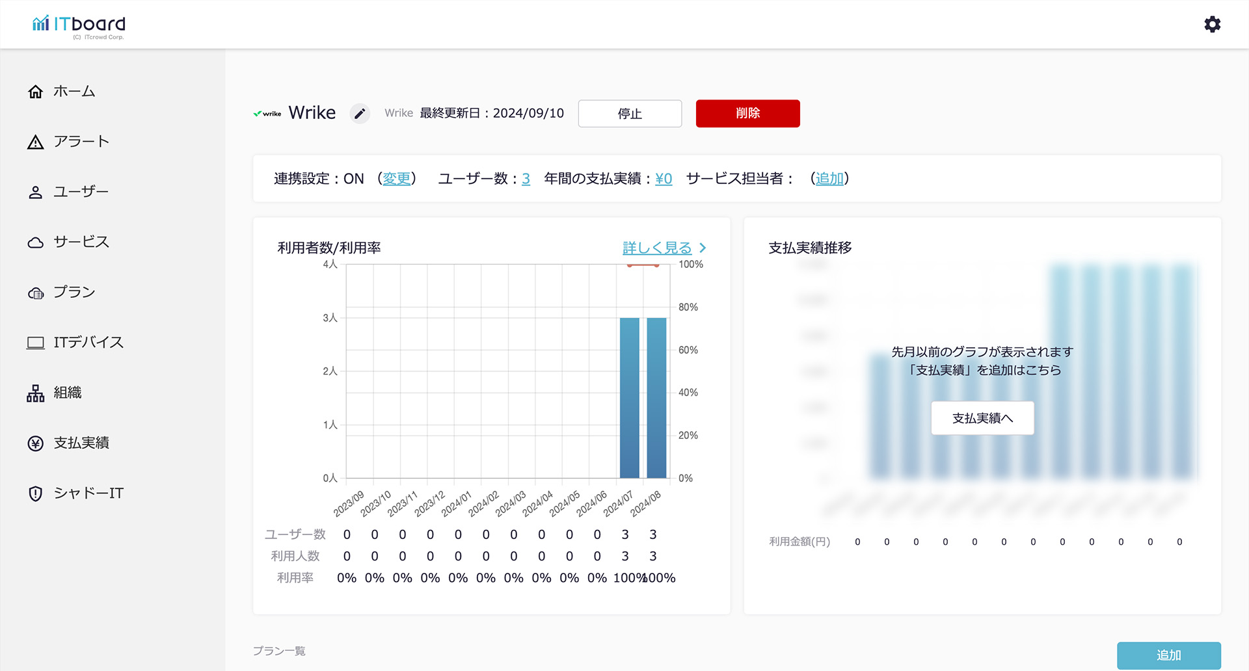Click the 変更 link for integration setting

tap(397, 179)
